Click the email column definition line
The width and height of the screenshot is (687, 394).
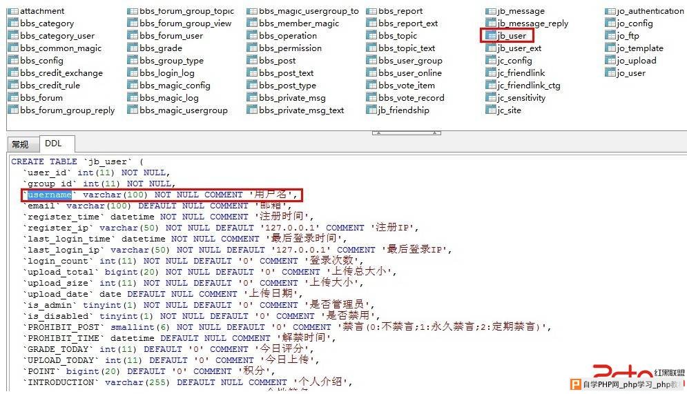coord(157,206)
